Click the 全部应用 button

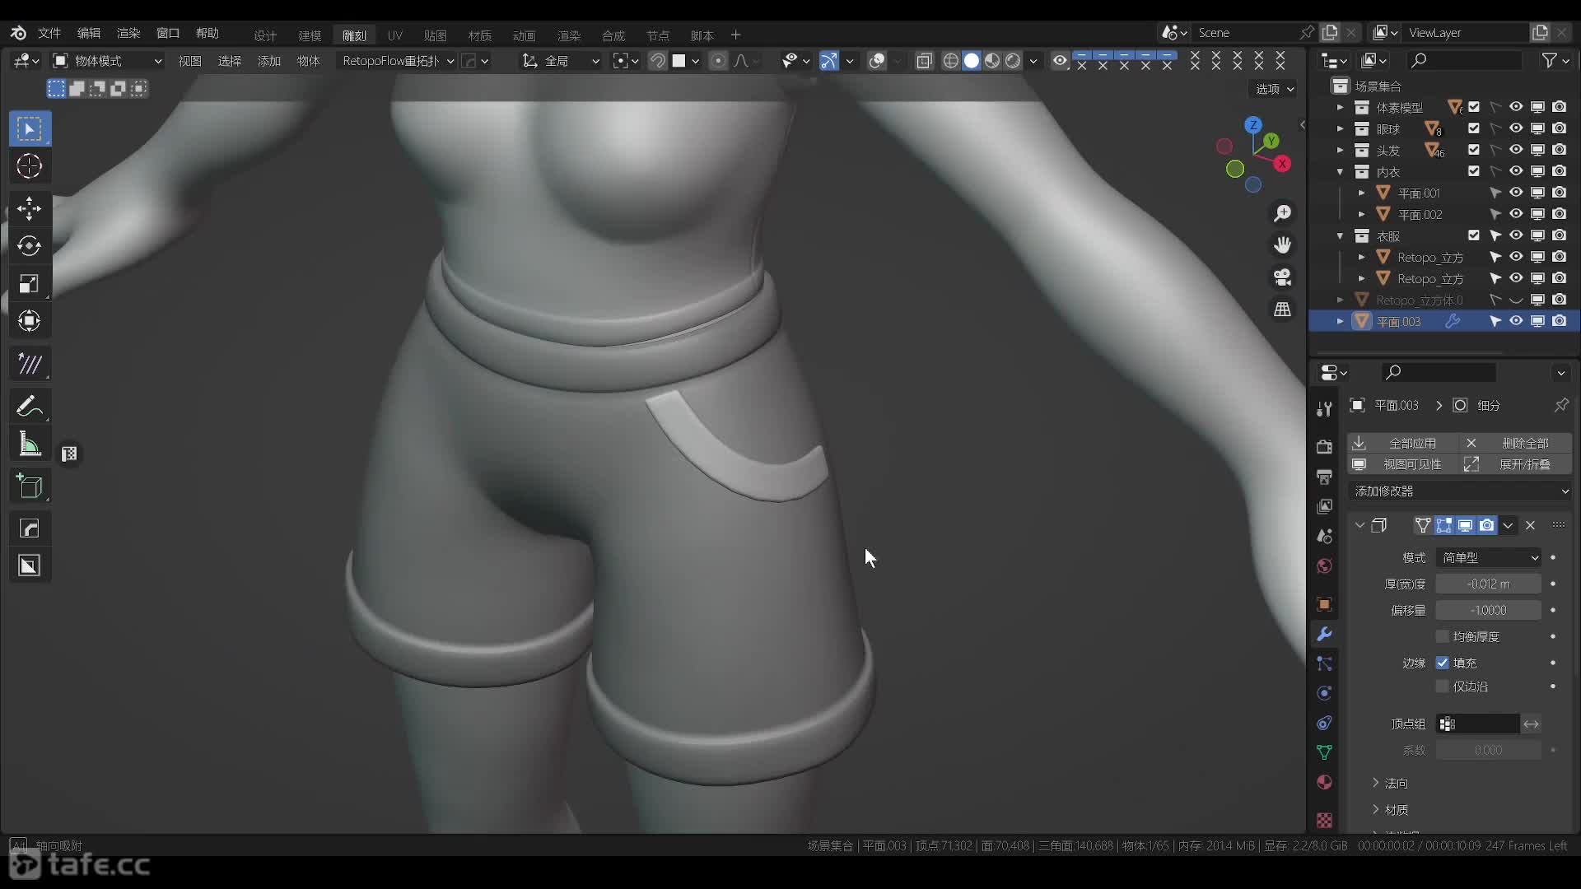tap(1403, 443)
